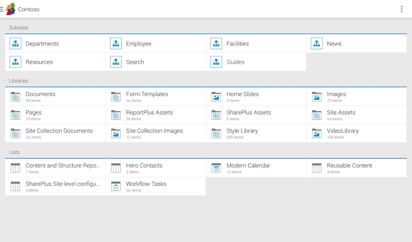Click the Facilities subsite icon
Viewport: 412px width, 242px height.
point(216,44)
